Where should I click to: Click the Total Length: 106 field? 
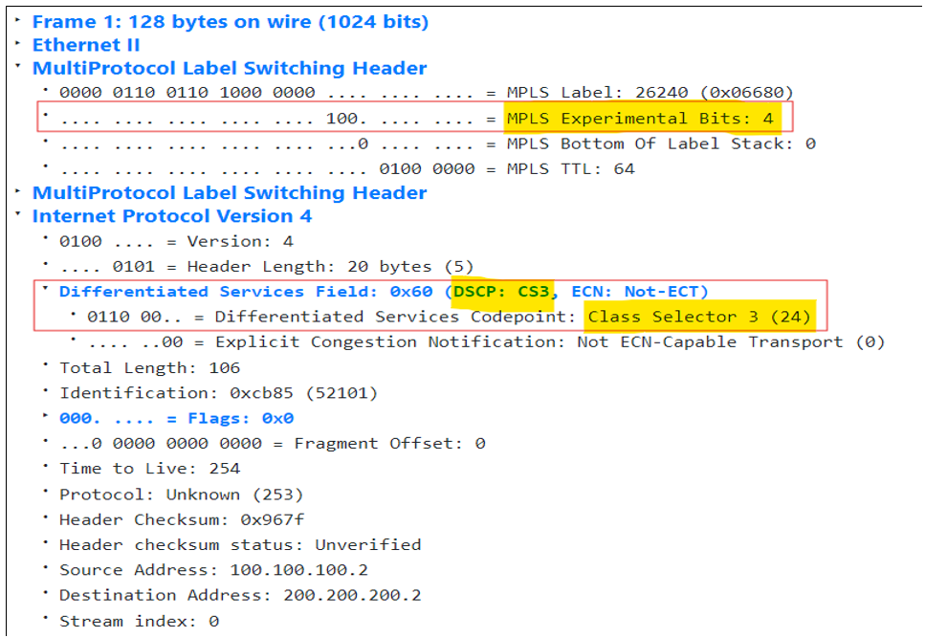(149, 367)
